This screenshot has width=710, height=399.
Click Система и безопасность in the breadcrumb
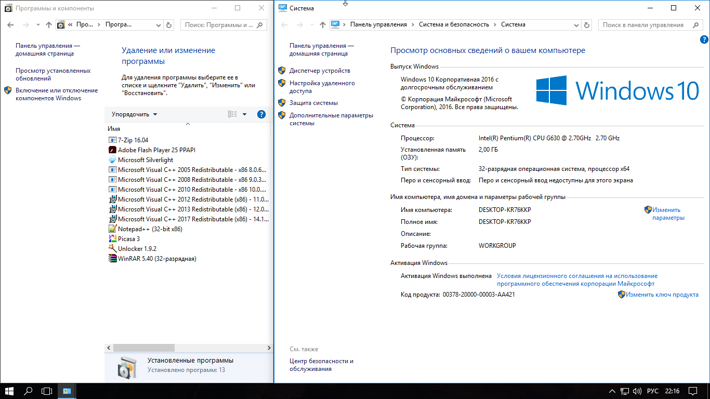pyautogui.click(x=454, y=24)
